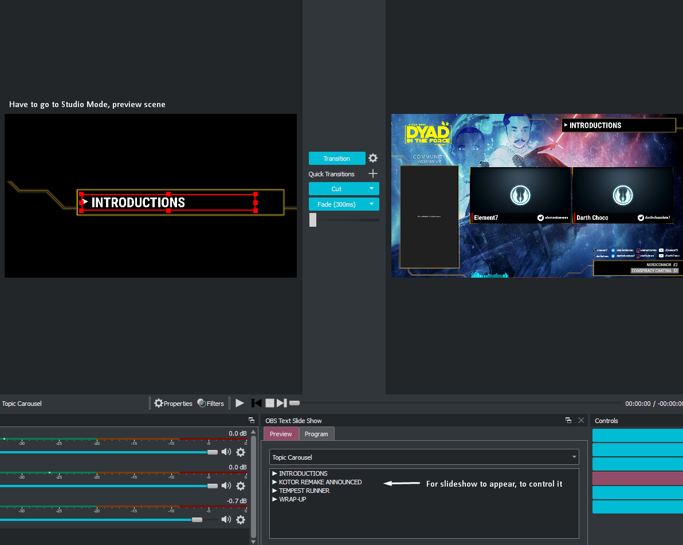
Task: Play the Topic Carousel media
Action: (x=240, y=403)
